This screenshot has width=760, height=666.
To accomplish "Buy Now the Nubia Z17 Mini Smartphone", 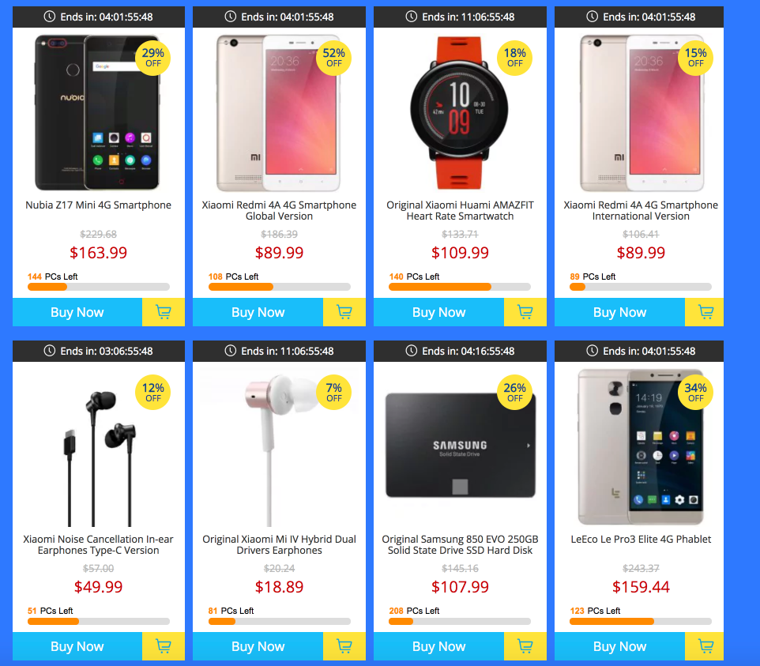I will [x=77, y=312].
